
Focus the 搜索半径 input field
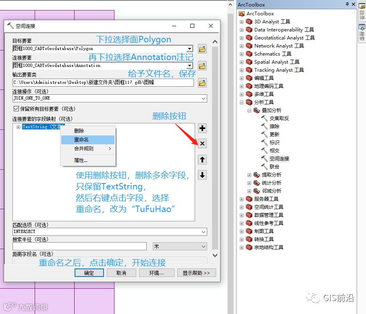(x=79, y=246)
